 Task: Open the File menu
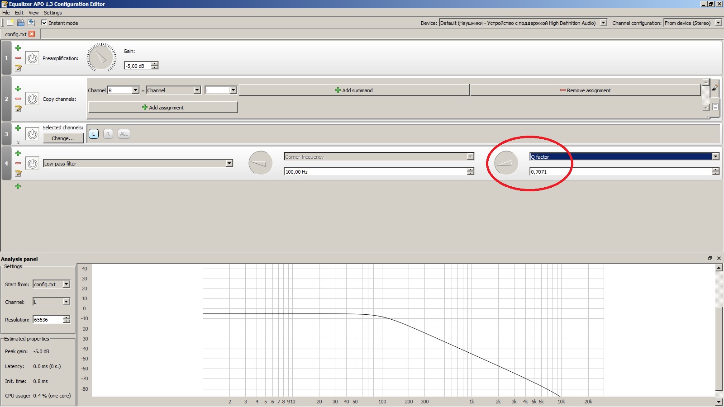(6, 13)
